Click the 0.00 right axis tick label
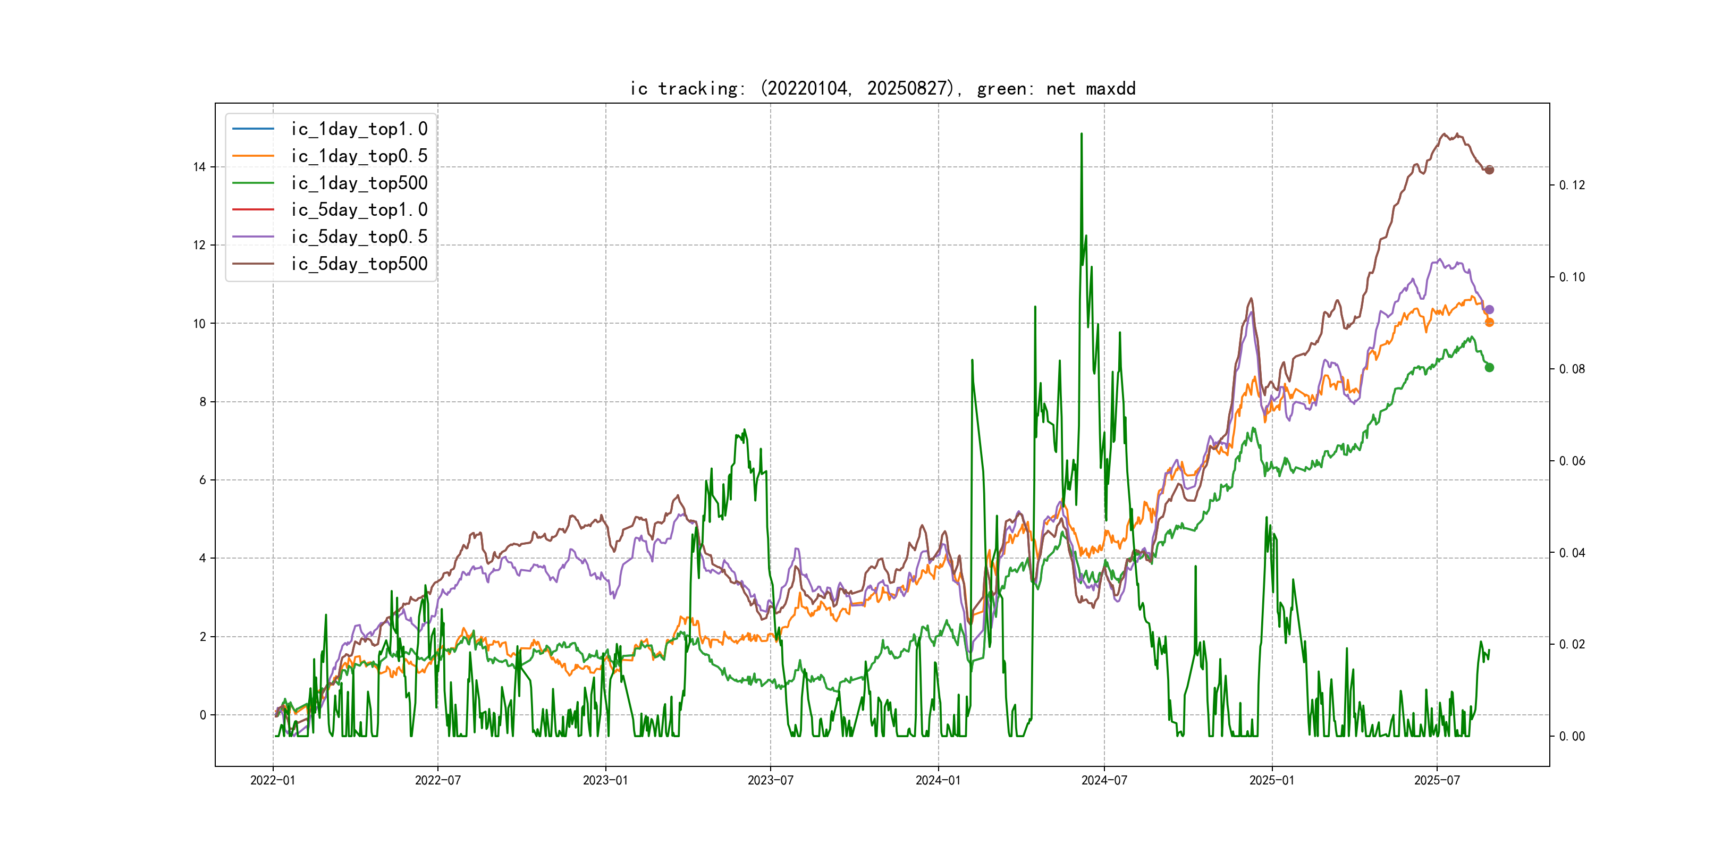 click(x=1572, y=736)
